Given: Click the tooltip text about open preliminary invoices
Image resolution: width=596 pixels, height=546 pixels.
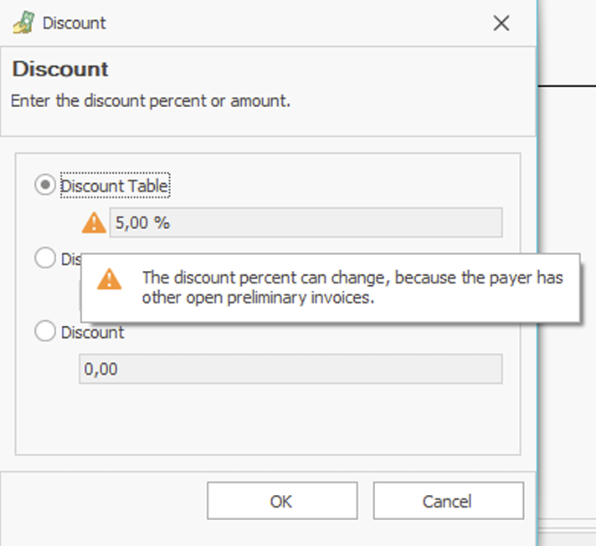Looking at the screenshot, I should tap(352, 288).
